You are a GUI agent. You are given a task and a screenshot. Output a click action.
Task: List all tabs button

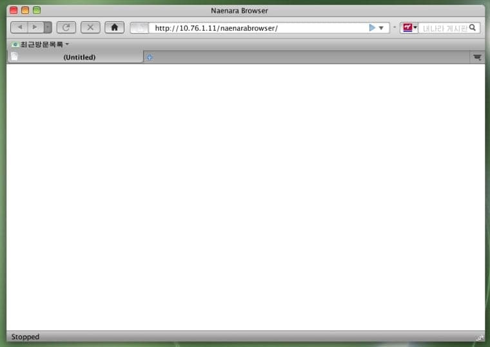(x=477, y=57)
